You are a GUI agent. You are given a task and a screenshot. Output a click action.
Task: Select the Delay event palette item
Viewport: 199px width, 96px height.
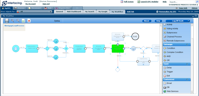click(168, 68)
